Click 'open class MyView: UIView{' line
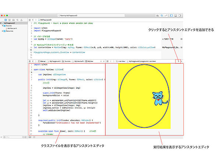This screenshot has width=221, height=156. (x=49, y=70)
